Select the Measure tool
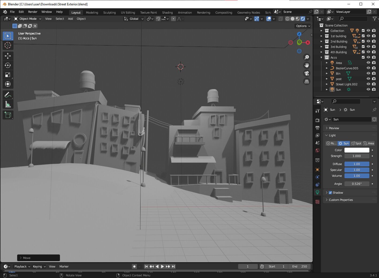 coord(8,104)
